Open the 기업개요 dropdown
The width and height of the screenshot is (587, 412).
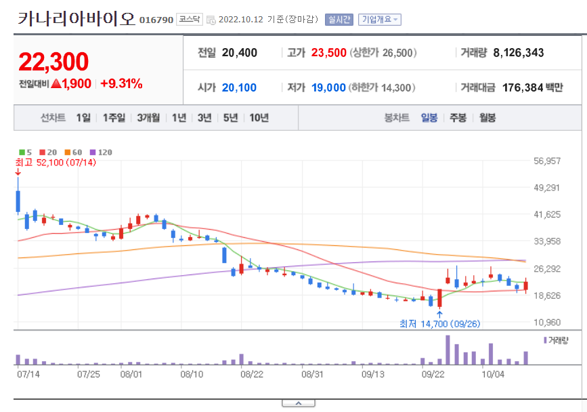[380, 20]
